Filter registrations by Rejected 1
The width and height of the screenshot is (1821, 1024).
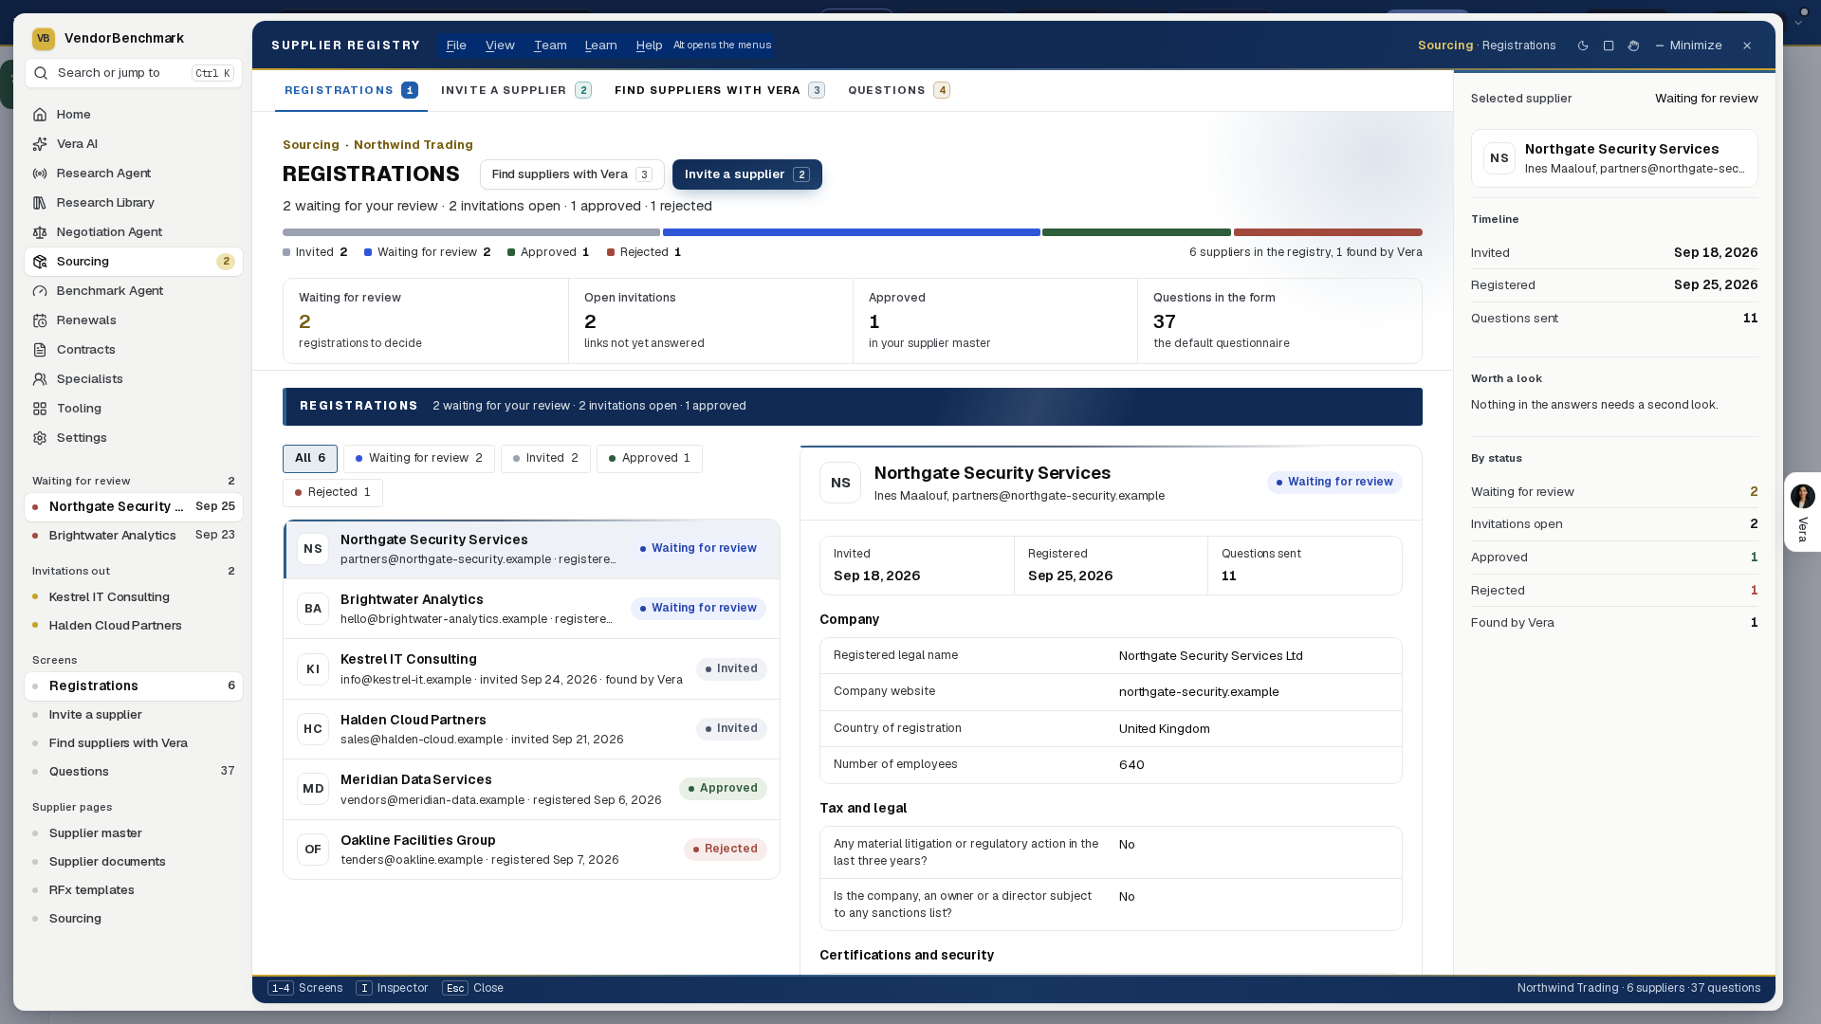pyautogui.click(x=333, y=493)
